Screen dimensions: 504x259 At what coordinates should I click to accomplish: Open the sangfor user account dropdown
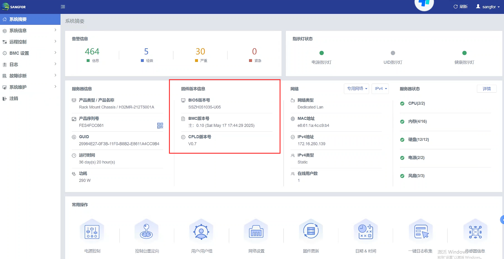click(488, 7)
